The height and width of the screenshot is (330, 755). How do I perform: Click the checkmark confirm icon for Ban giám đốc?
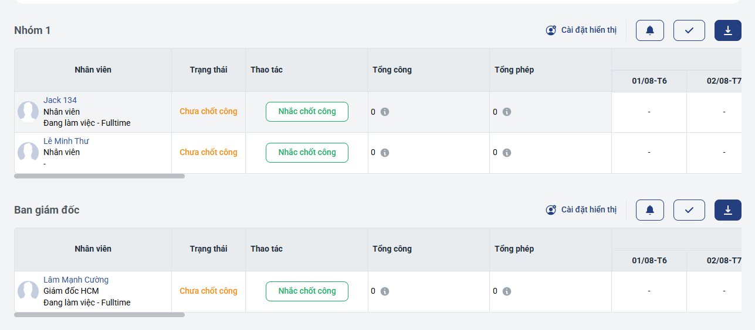click(689, 210)
